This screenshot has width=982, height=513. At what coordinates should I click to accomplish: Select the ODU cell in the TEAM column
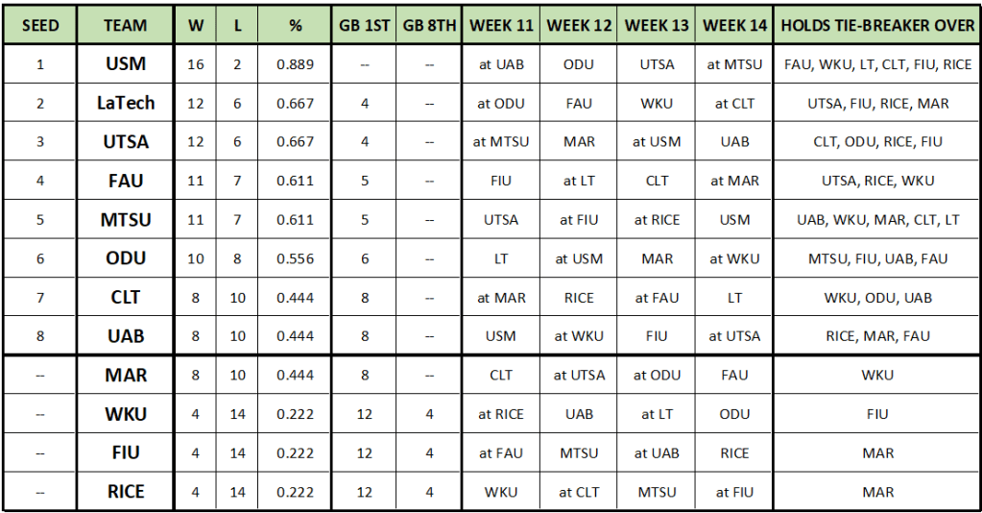[126, 258]
